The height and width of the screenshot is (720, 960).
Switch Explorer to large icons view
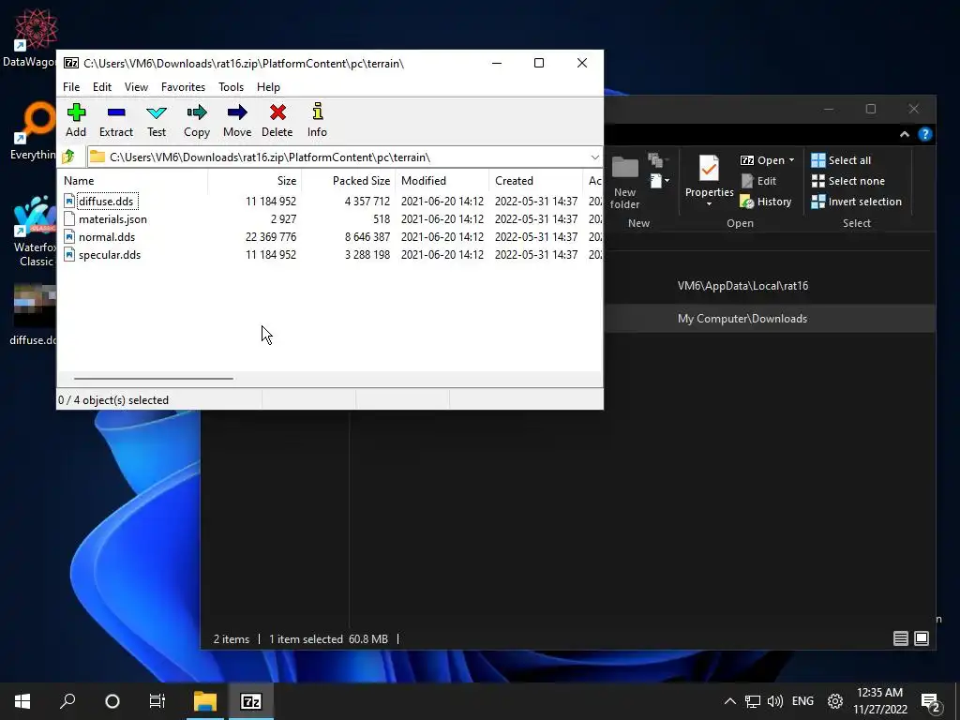922,638
